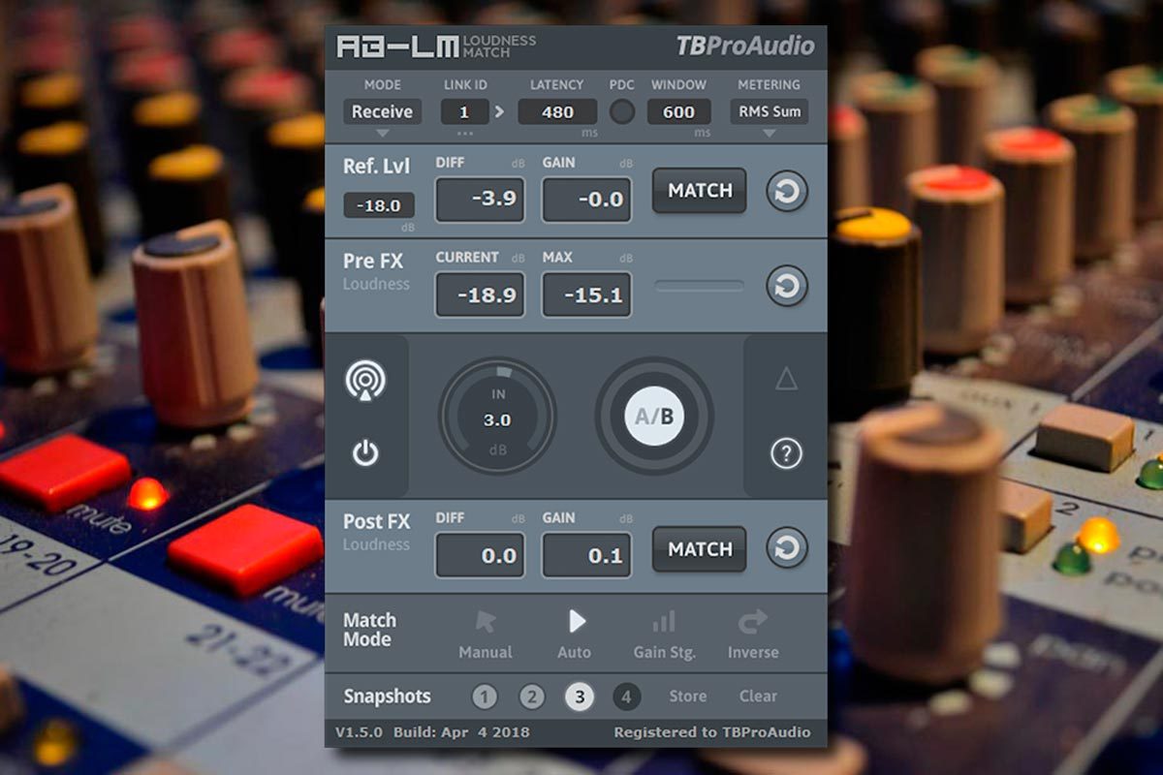The width and height of the screenshot is (1163, 775).
Task: Click Post FX DIFF value 0.0
Action: click(480, 555)
